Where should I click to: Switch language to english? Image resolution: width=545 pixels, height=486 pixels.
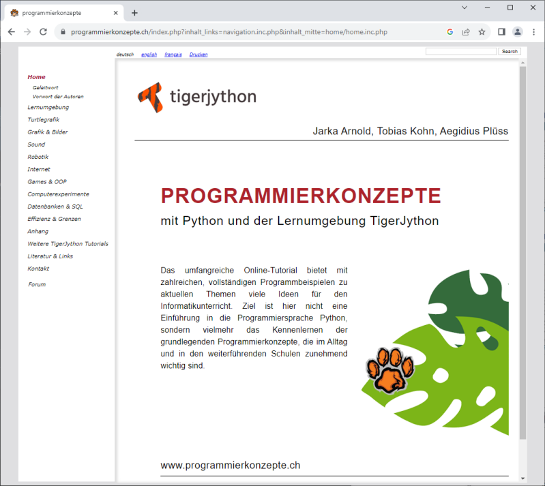pos(149,55)
